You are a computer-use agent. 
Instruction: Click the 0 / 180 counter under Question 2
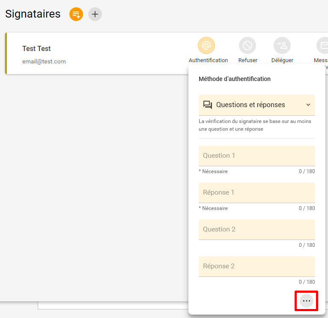[307, 245]
